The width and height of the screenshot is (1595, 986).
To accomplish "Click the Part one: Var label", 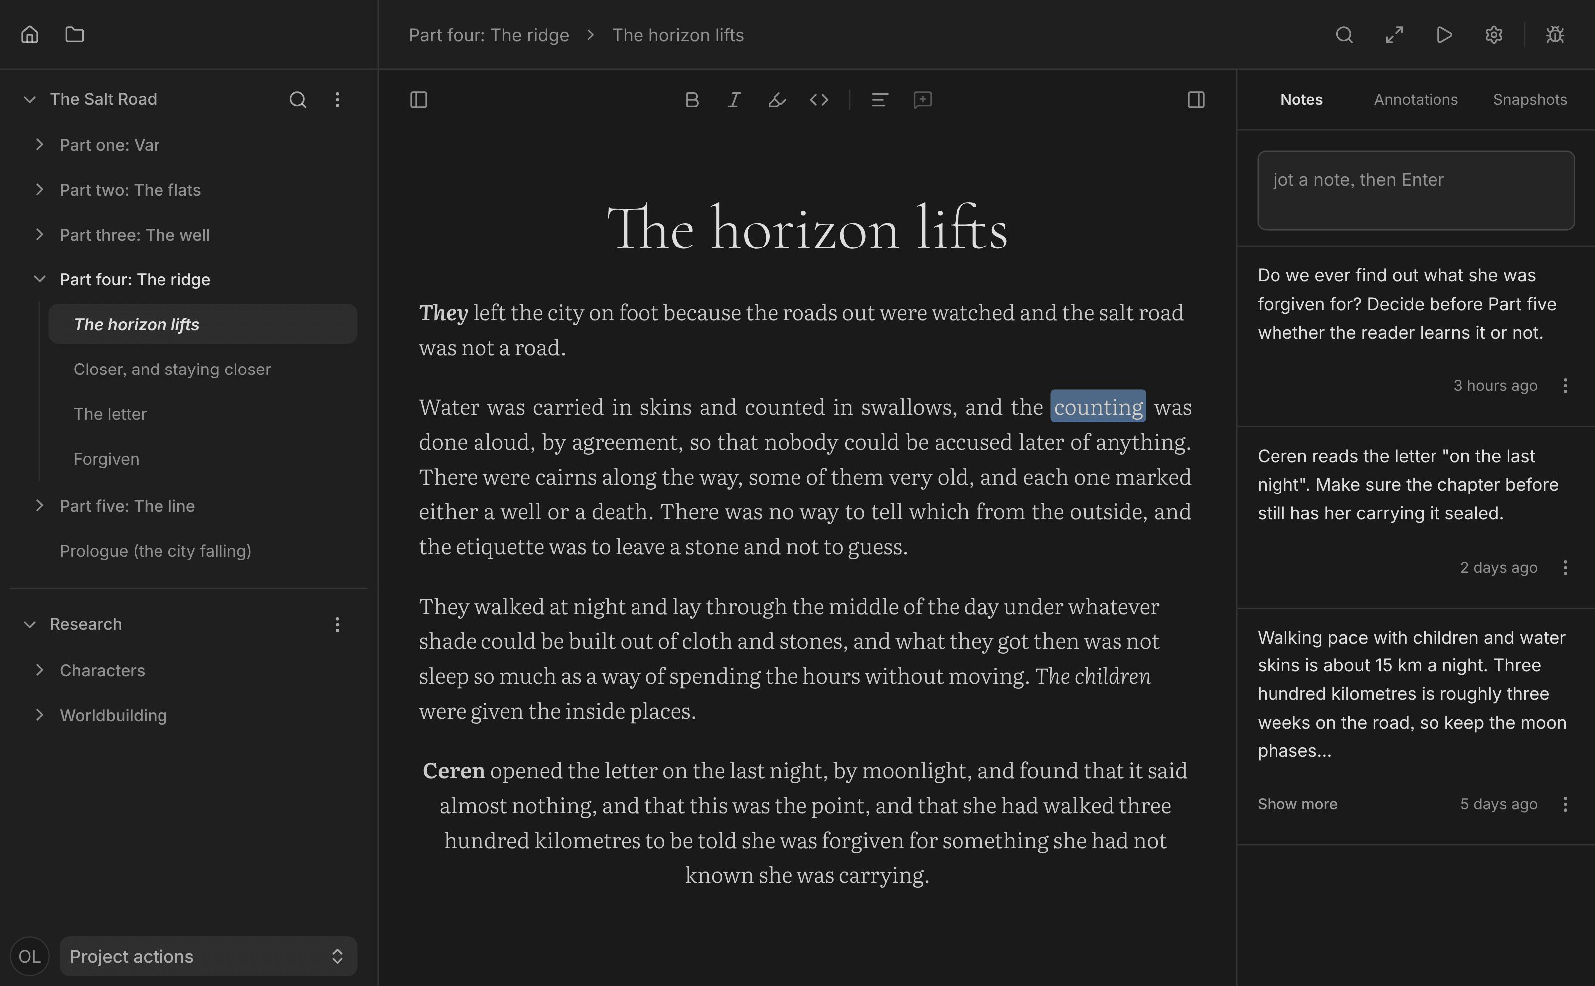I will pos(110,145).
